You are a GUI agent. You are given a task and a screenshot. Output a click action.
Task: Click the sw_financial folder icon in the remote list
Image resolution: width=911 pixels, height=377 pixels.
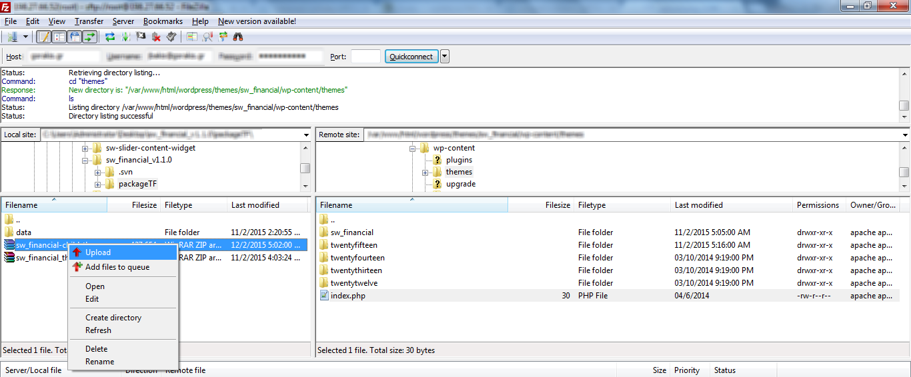click(x=324, y=232)
